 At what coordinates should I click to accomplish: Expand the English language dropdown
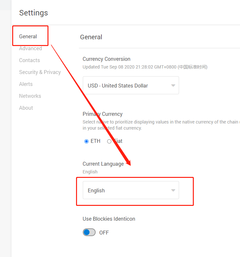point(131,190)
